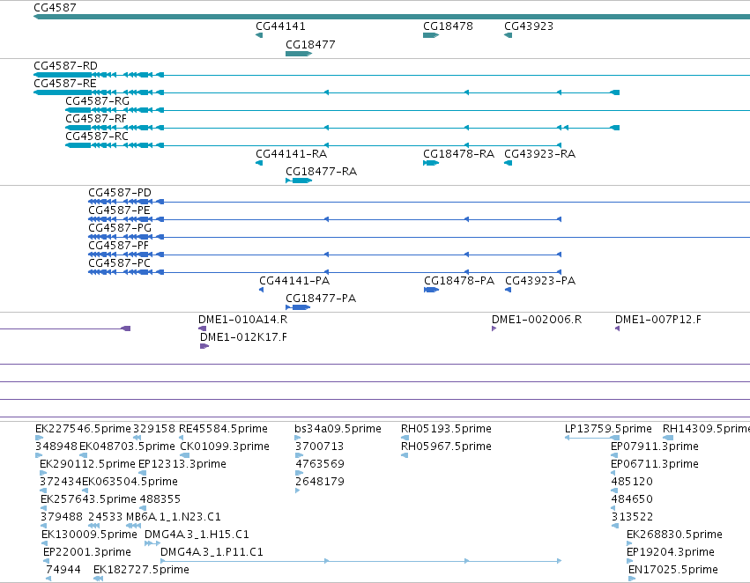Image resolution: width=750 pixels, height=583 pixels.
Task: Select the RH05967.5prime EST label
Action: [x=446, y=446]
